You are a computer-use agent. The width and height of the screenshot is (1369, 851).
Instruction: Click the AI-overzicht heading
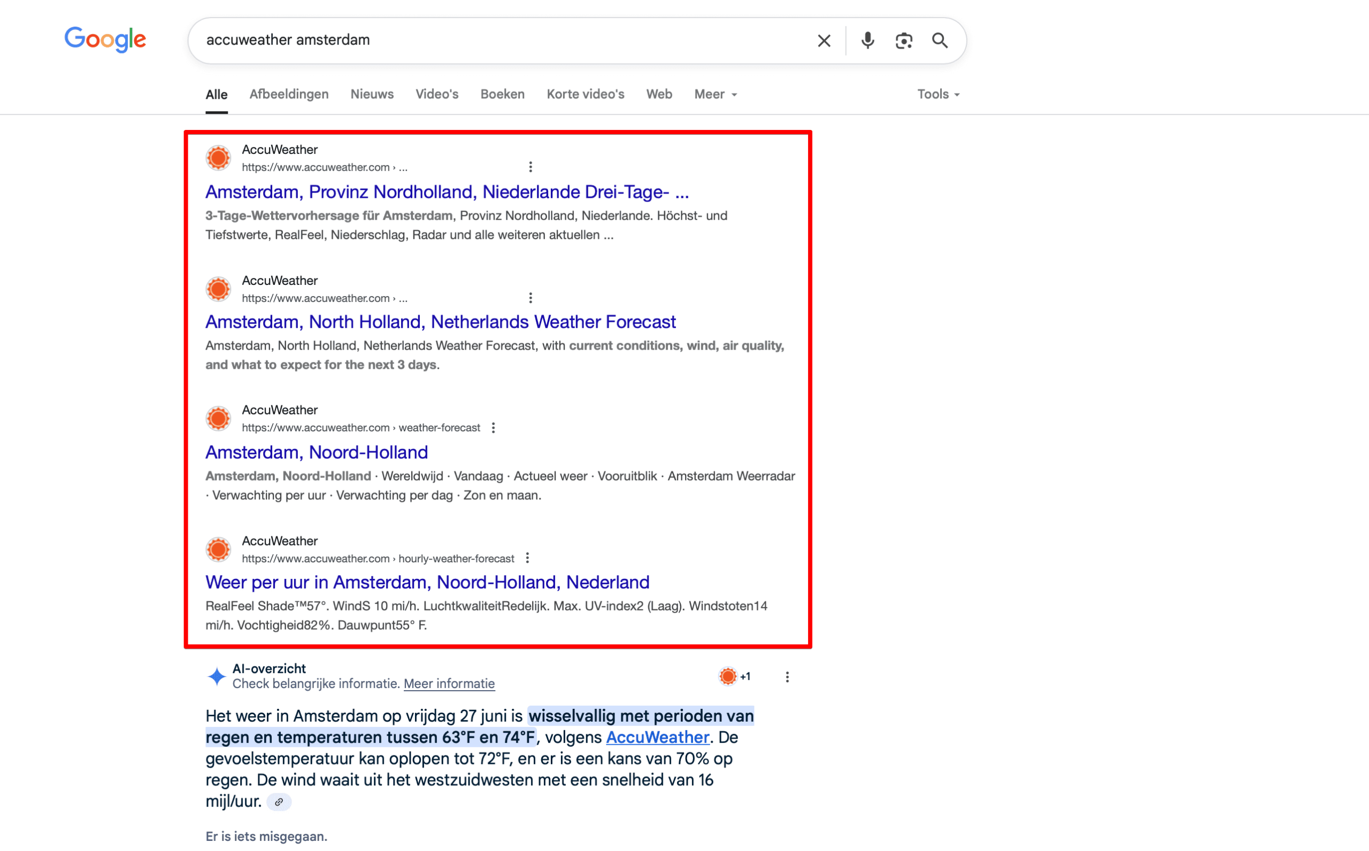[x=269, y=669]
